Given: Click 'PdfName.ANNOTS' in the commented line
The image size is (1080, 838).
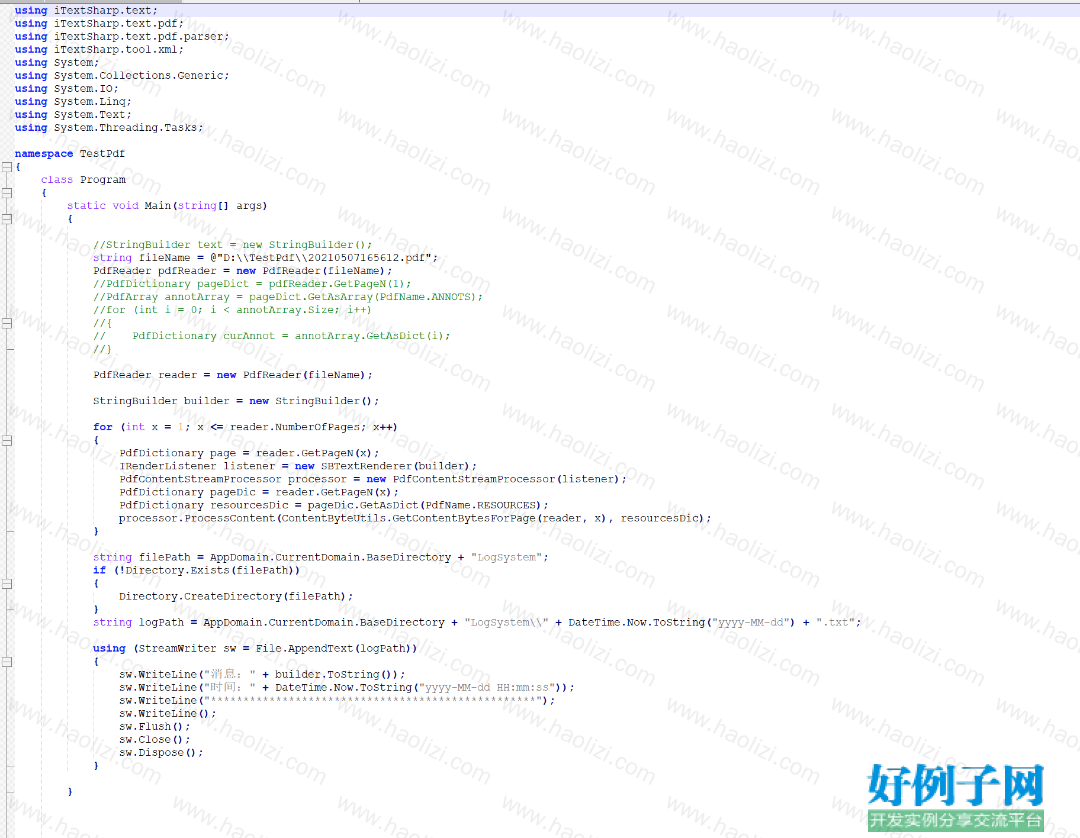Looking at the screenshot, I should coord(425,297).
